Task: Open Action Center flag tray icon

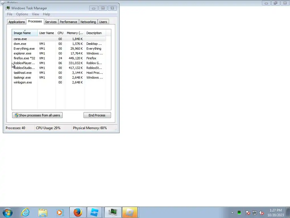Action: point(248,213)
